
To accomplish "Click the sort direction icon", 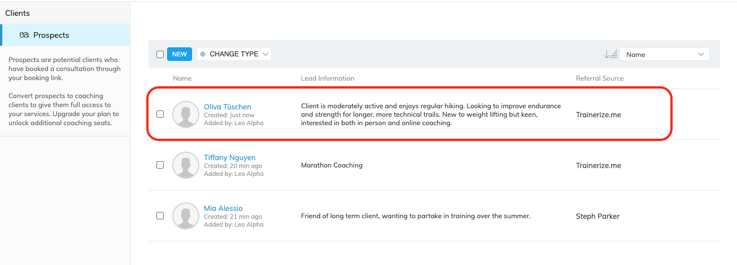I will click(x=610, y=54).
